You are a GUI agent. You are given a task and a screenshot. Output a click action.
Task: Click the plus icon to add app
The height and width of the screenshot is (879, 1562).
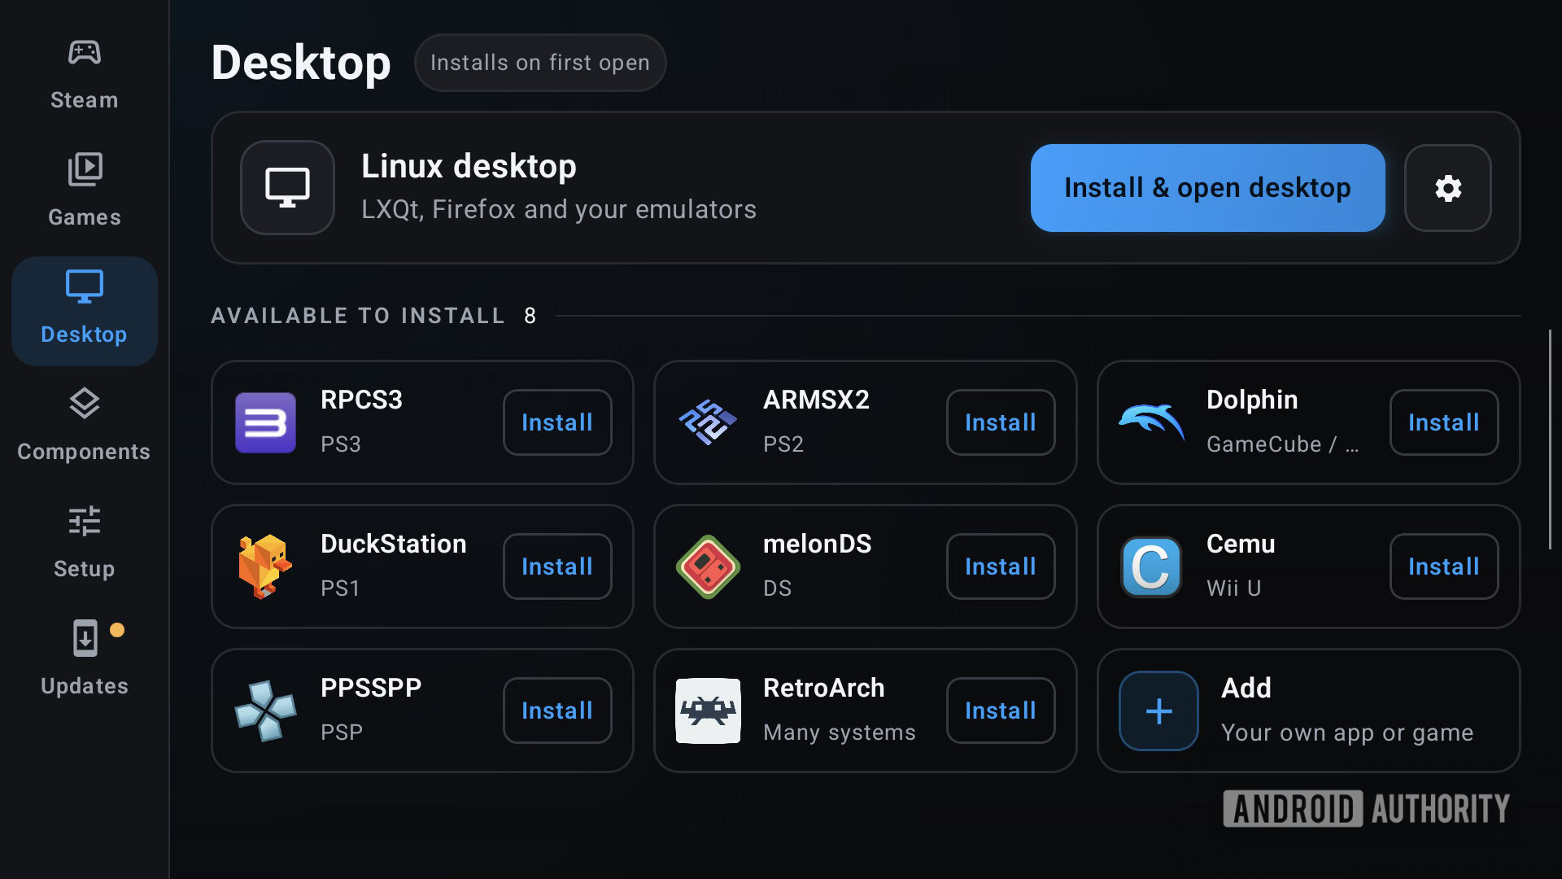tap(1158, 711)
